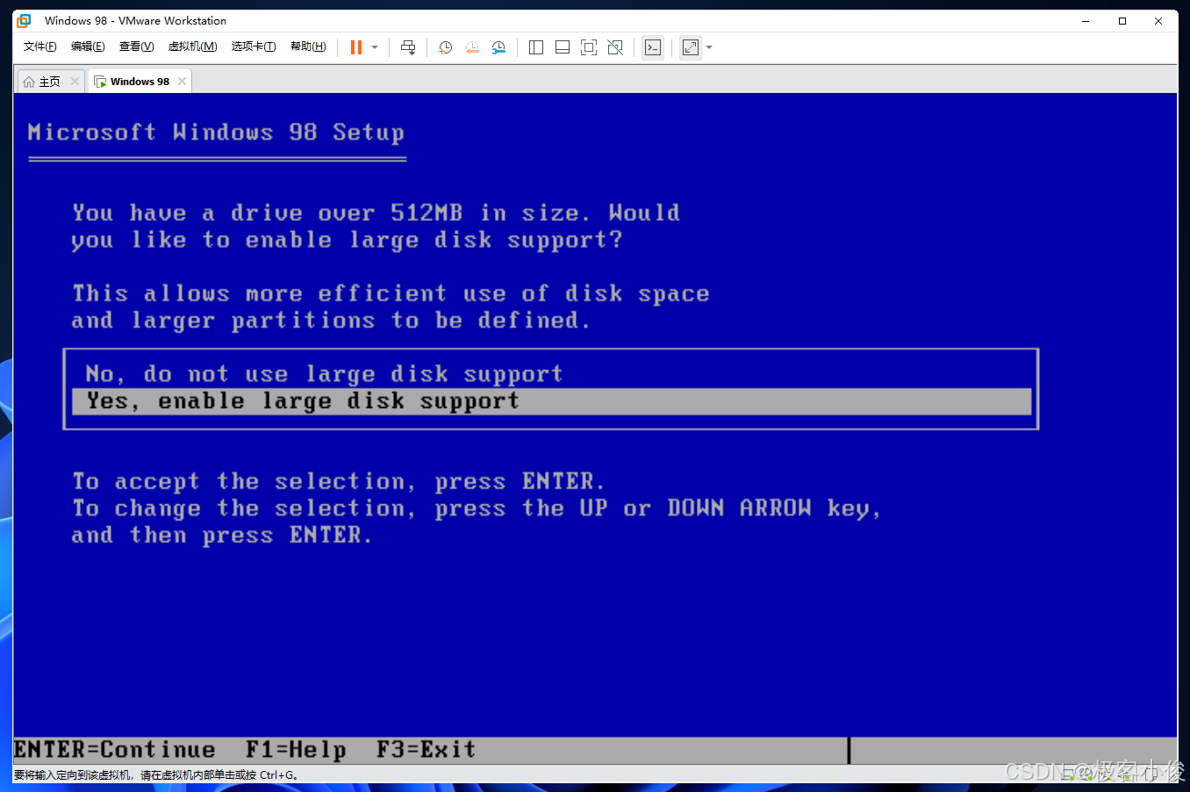Open the console view icon

tap(653, 47)
